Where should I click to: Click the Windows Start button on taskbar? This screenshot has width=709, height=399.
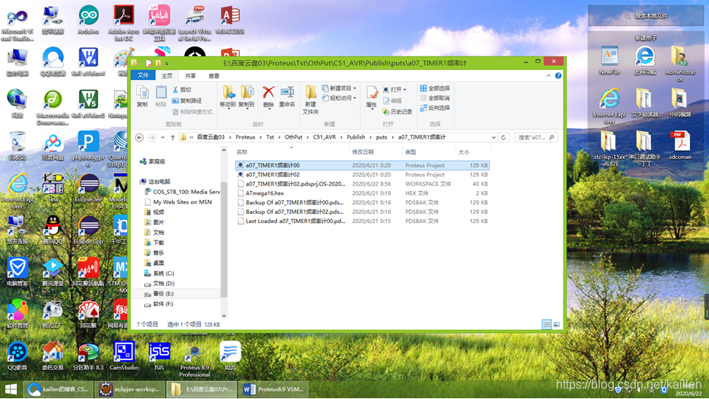[x=11, y=390]
